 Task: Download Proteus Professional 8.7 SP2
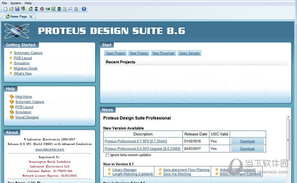pos(247,141)
